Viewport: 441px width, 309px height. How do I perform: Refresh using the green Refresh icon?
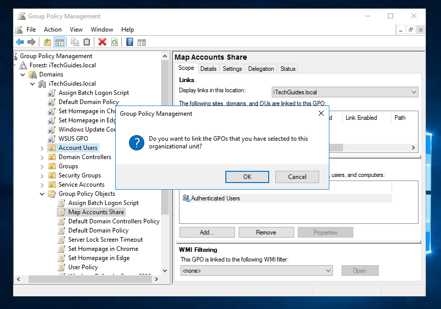[x=115, y=42]
